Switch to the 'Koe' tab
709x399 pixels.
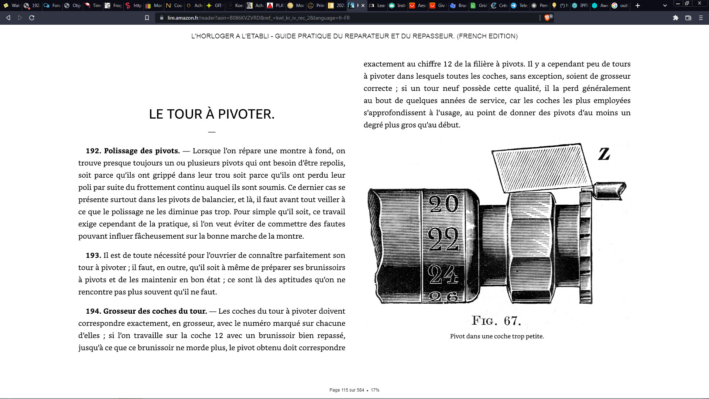click(x=234, y=6)
